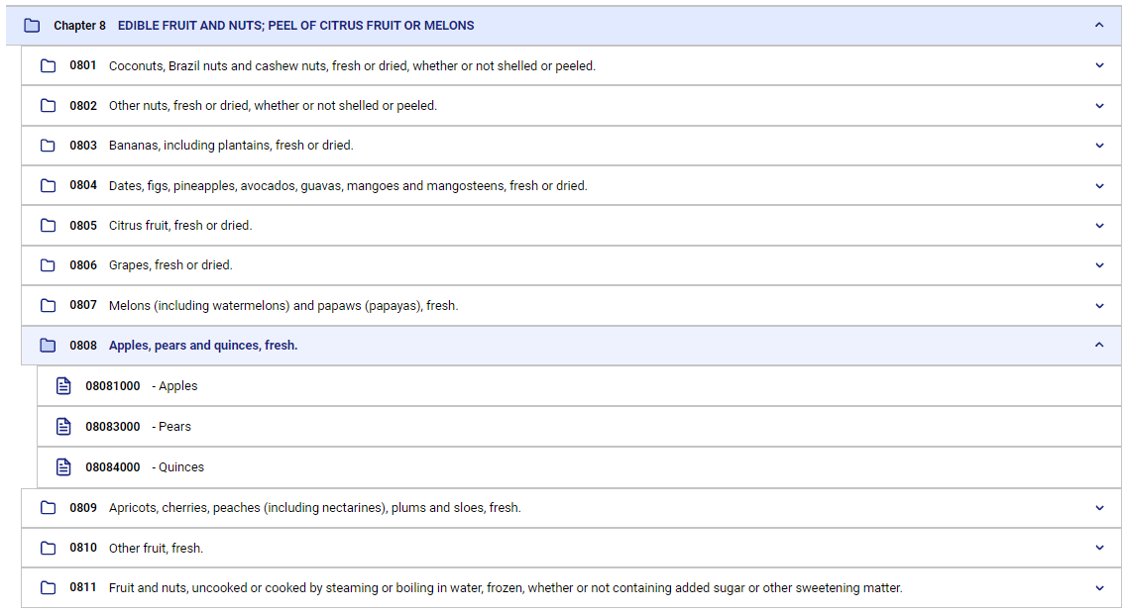The image size is (1126, 614).
Task: Open the 08084000 Quinces entry
Action: [579, 467]
